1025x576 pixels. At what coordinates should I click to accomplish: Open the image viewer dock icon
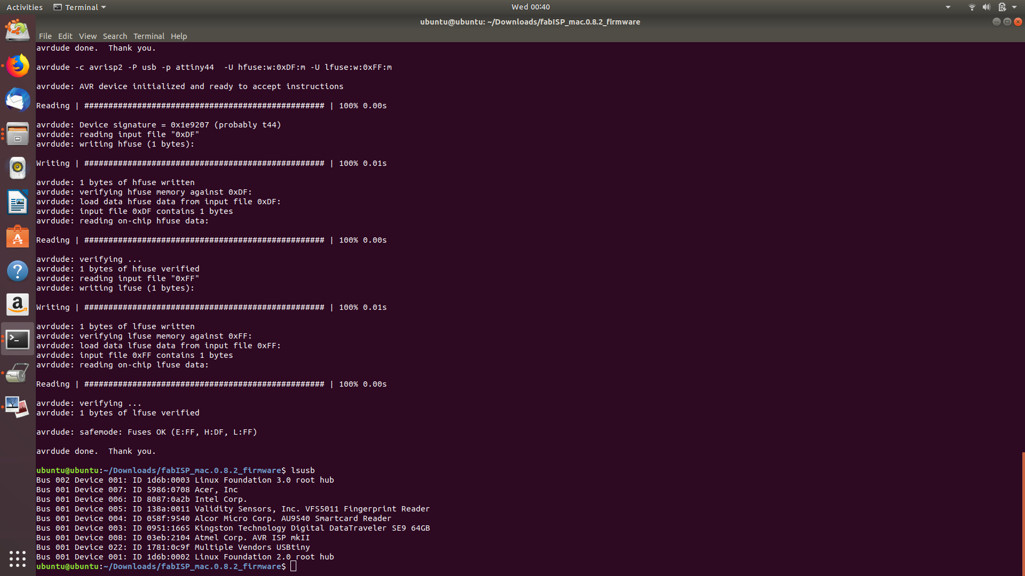click(x=18, y=407)
